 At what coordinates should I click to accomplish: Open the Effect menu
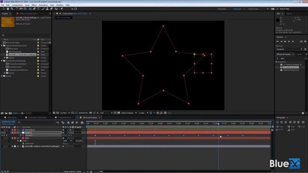34,5
